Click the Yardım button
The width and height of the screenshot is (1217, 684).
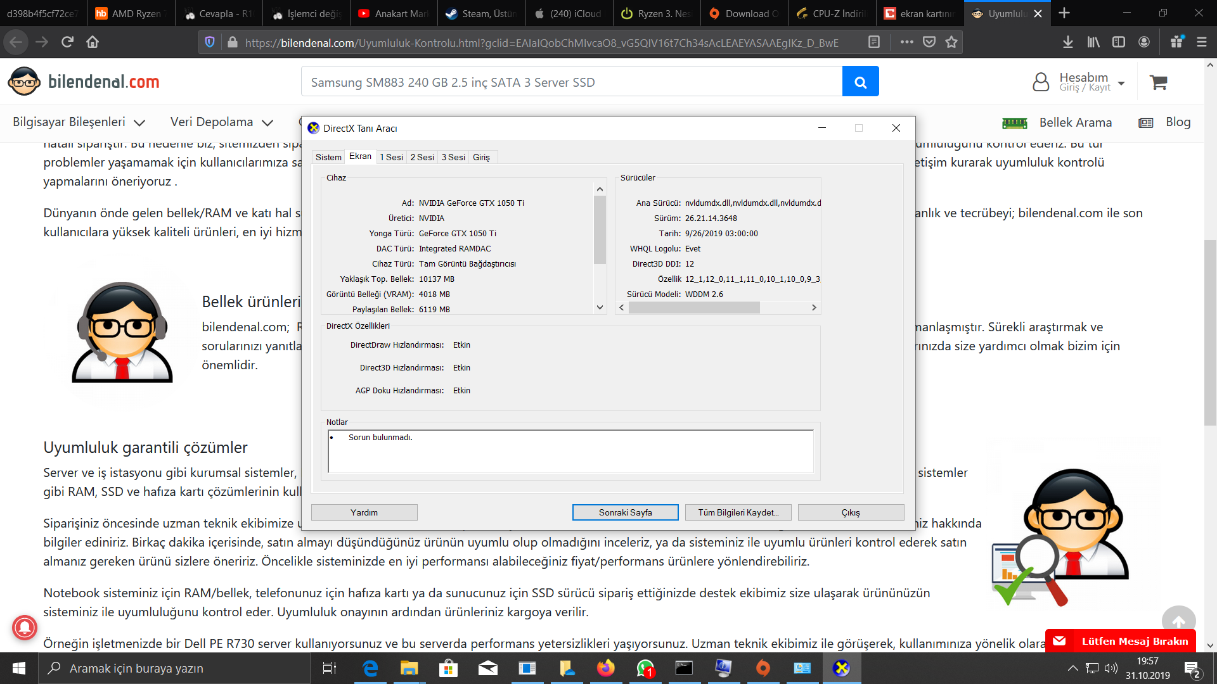pos(364,512)
